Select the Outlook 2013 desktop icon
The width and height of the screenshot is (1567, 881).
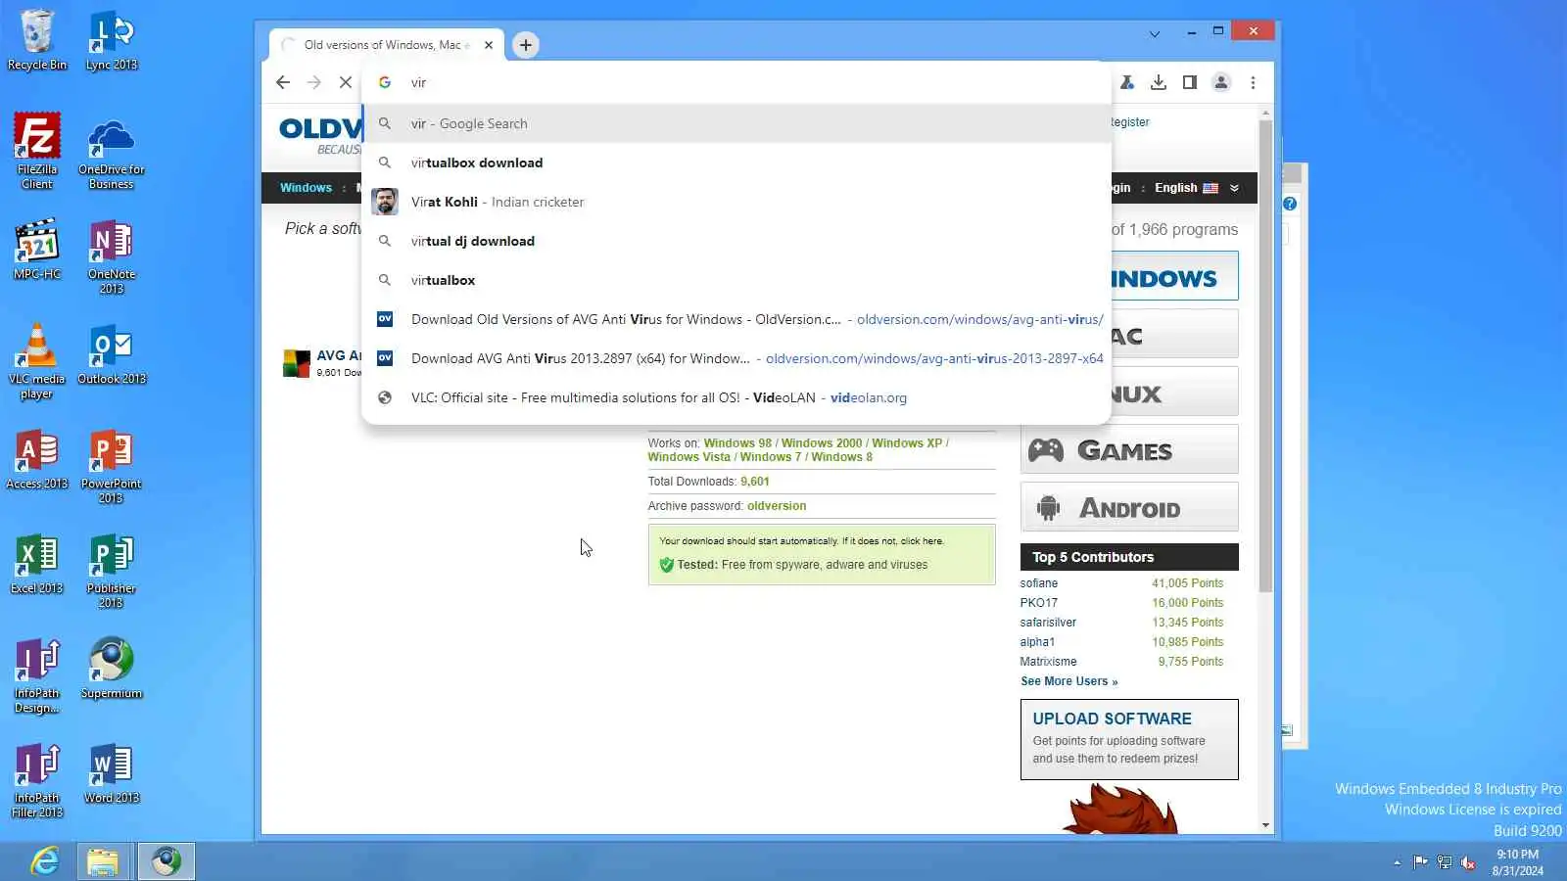(112, 354)
